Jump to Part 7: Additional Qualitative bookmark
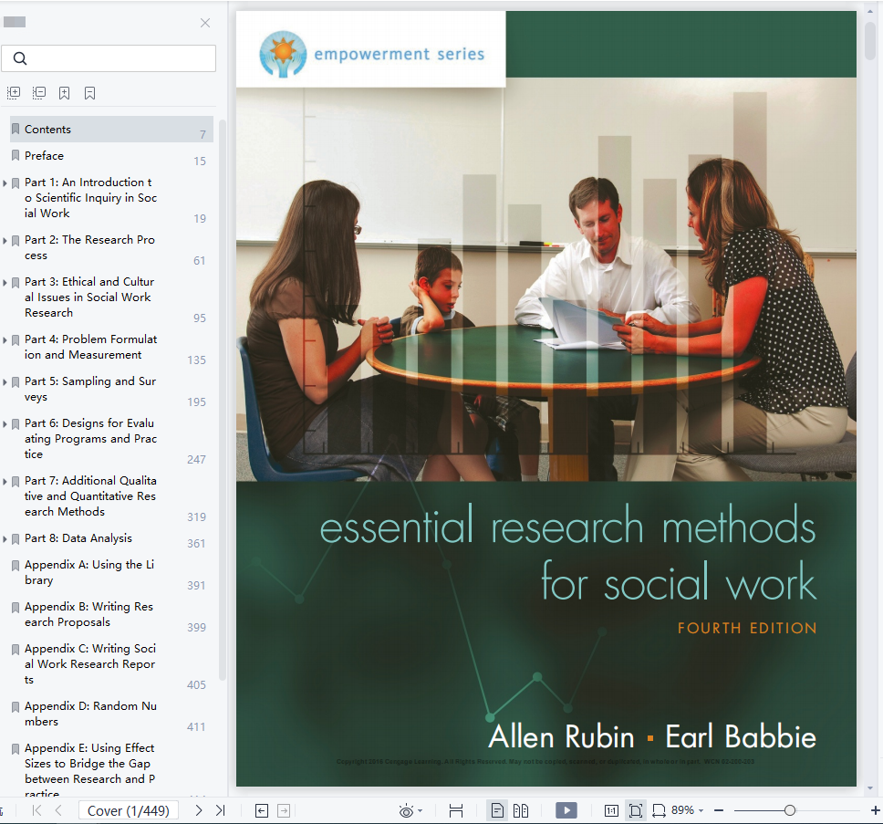The image size is (883, 824). [90, 496]
